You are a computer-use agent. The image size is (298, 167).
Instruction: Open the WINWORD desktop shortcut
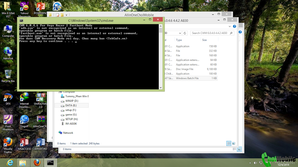[x=40, y=144]
